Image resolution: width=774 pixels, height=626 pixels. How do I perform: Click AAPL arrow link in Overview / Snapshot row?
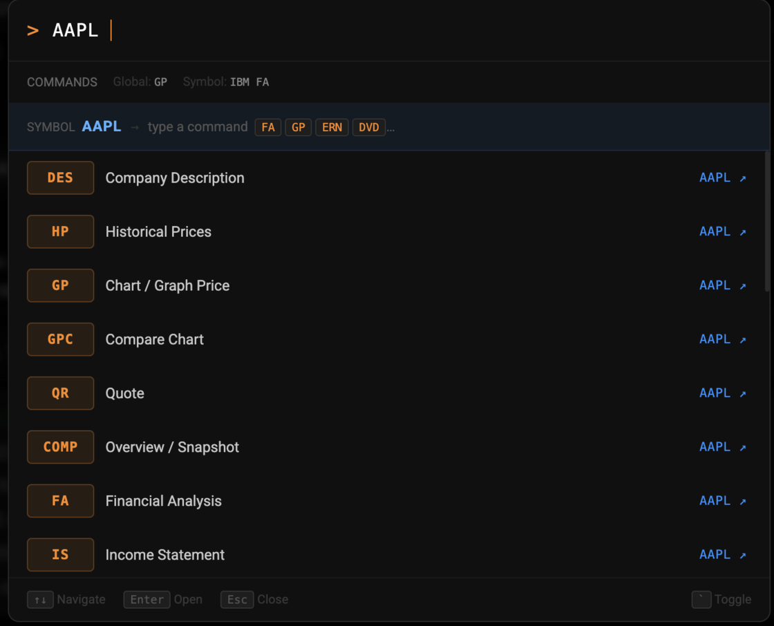723,447
